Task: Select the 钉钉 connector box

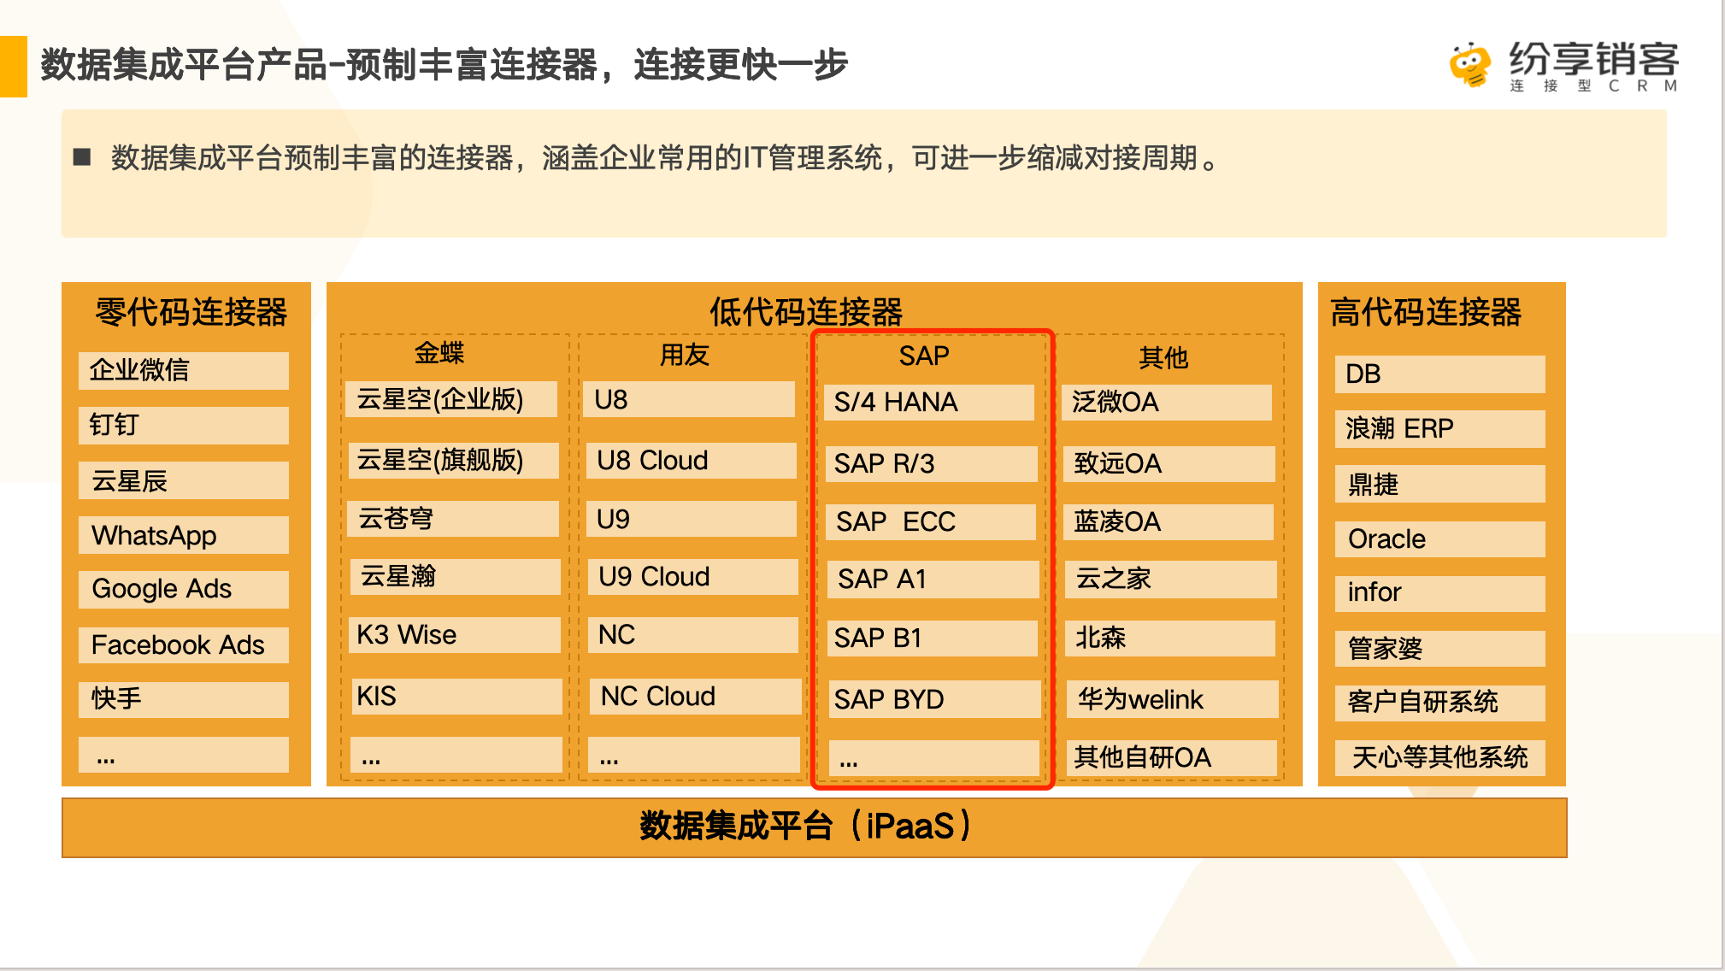Action: click(184, 425)
